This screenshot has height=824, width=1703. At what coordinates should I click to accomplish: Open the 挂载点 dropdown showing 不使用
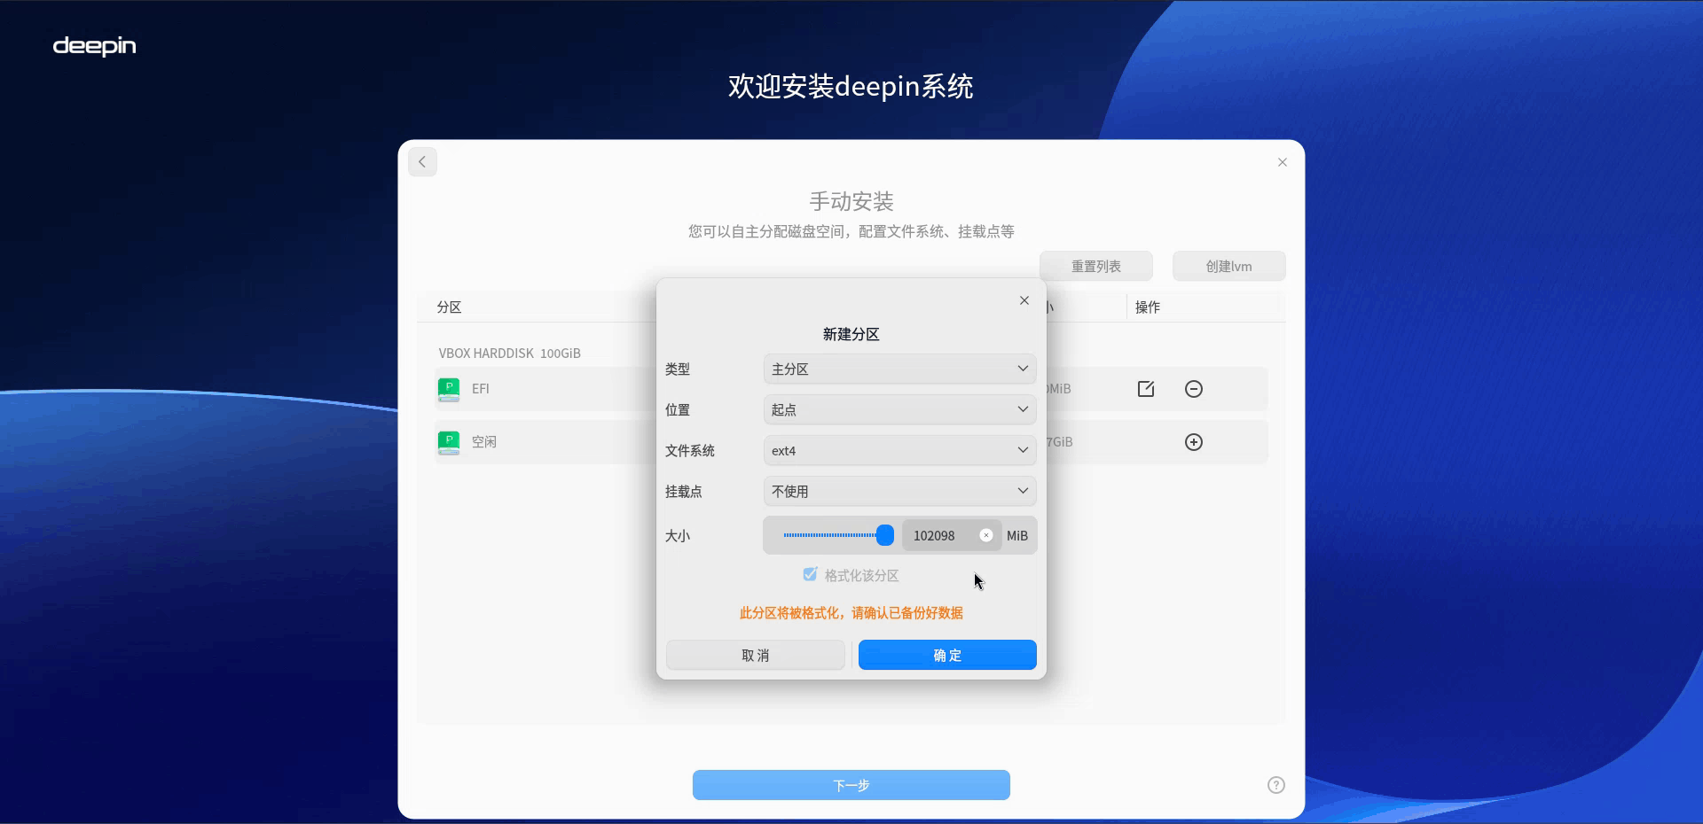click(899, 491)
